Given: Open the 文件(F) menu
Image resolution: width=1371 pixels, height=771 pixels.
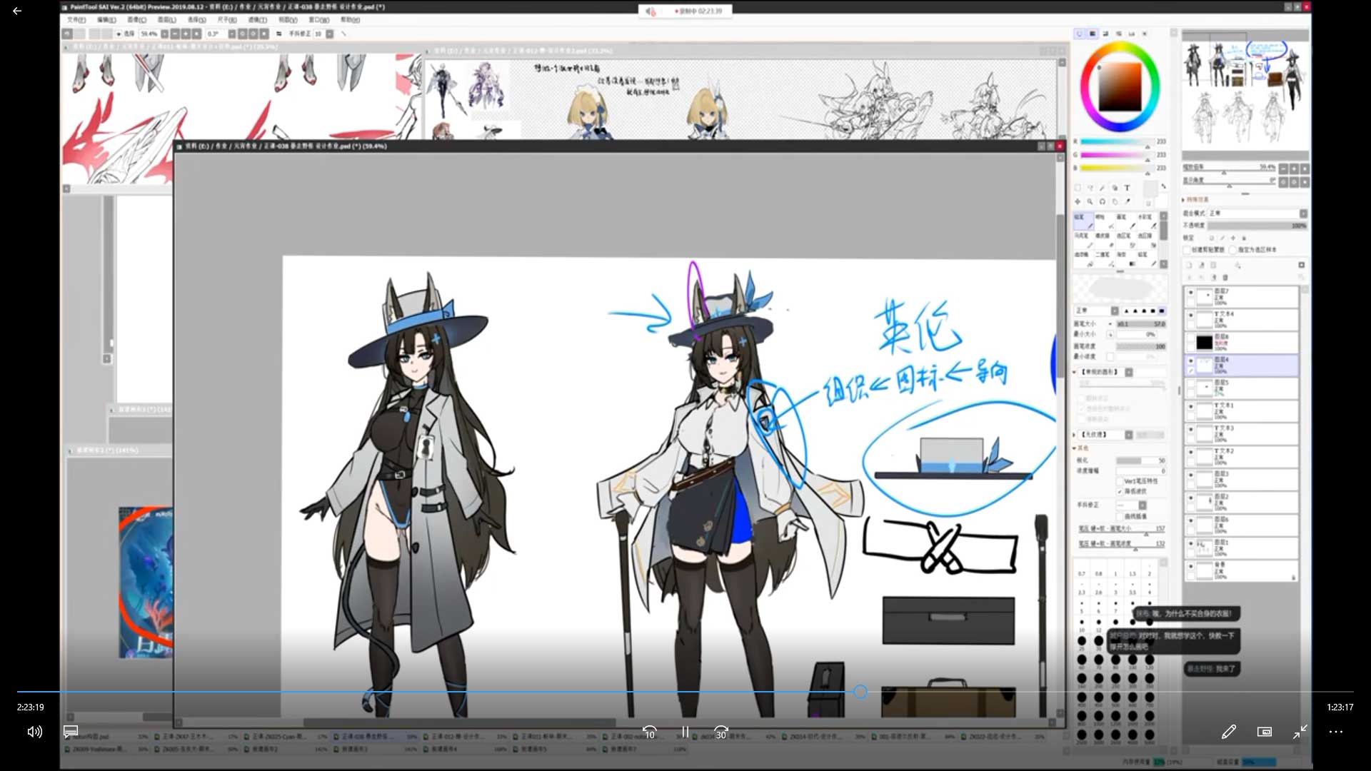Looking at the screenshot, I should (76, 20).
